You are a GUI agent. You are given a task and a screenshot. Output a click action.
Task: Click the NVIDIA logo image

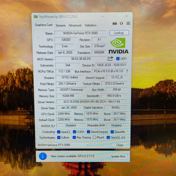click(118, 46)
